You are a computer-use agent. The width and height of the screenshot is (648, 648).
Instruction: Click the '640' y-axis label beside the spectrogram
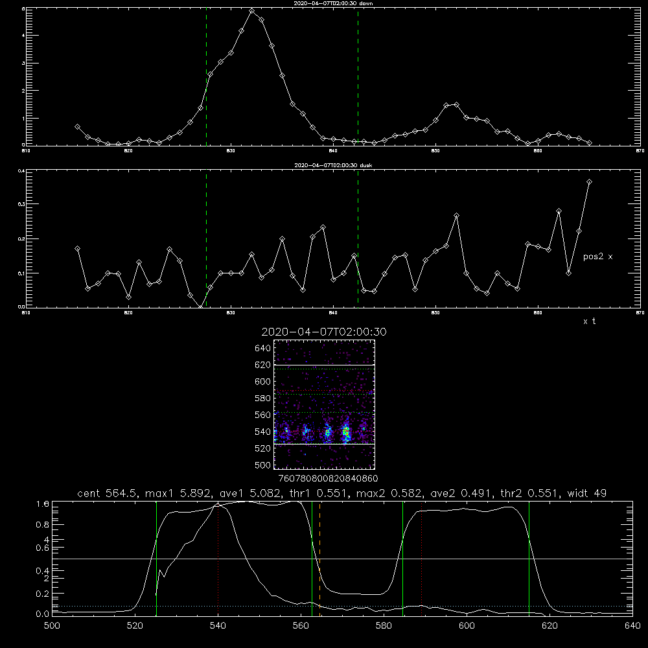262,348
